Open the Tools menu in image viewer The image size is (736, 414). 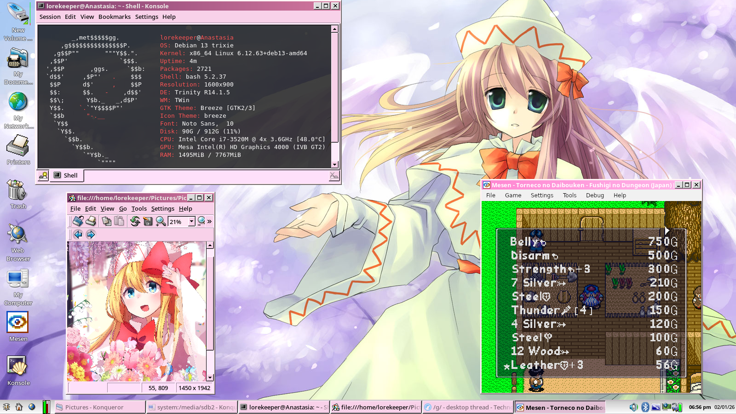tap(139, 209)
